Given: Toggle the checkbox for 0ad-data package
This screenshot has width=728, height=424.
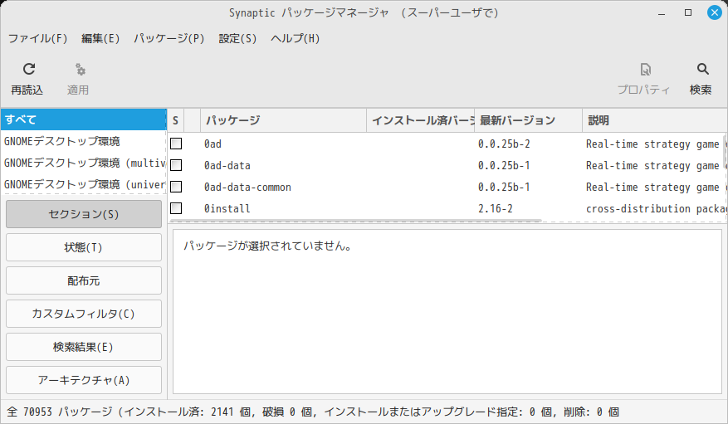Looking at the screenshot, I should pos(176,165).
